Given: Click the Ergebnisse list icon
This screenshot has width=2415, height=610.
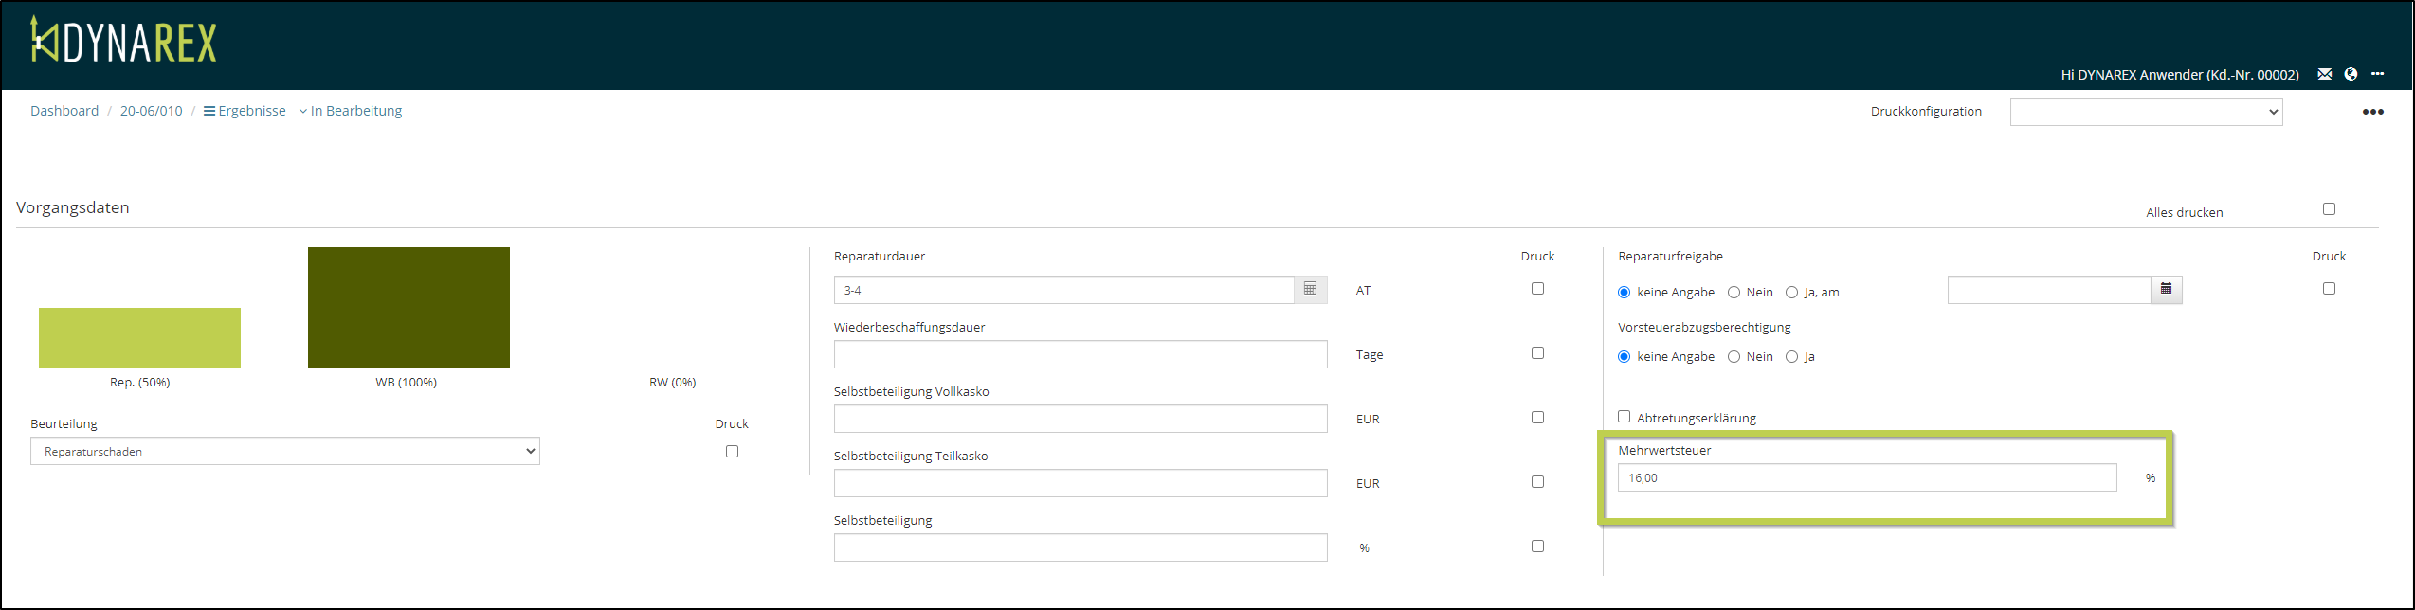Looking at the screenshot, I should (x=209, y=111).
